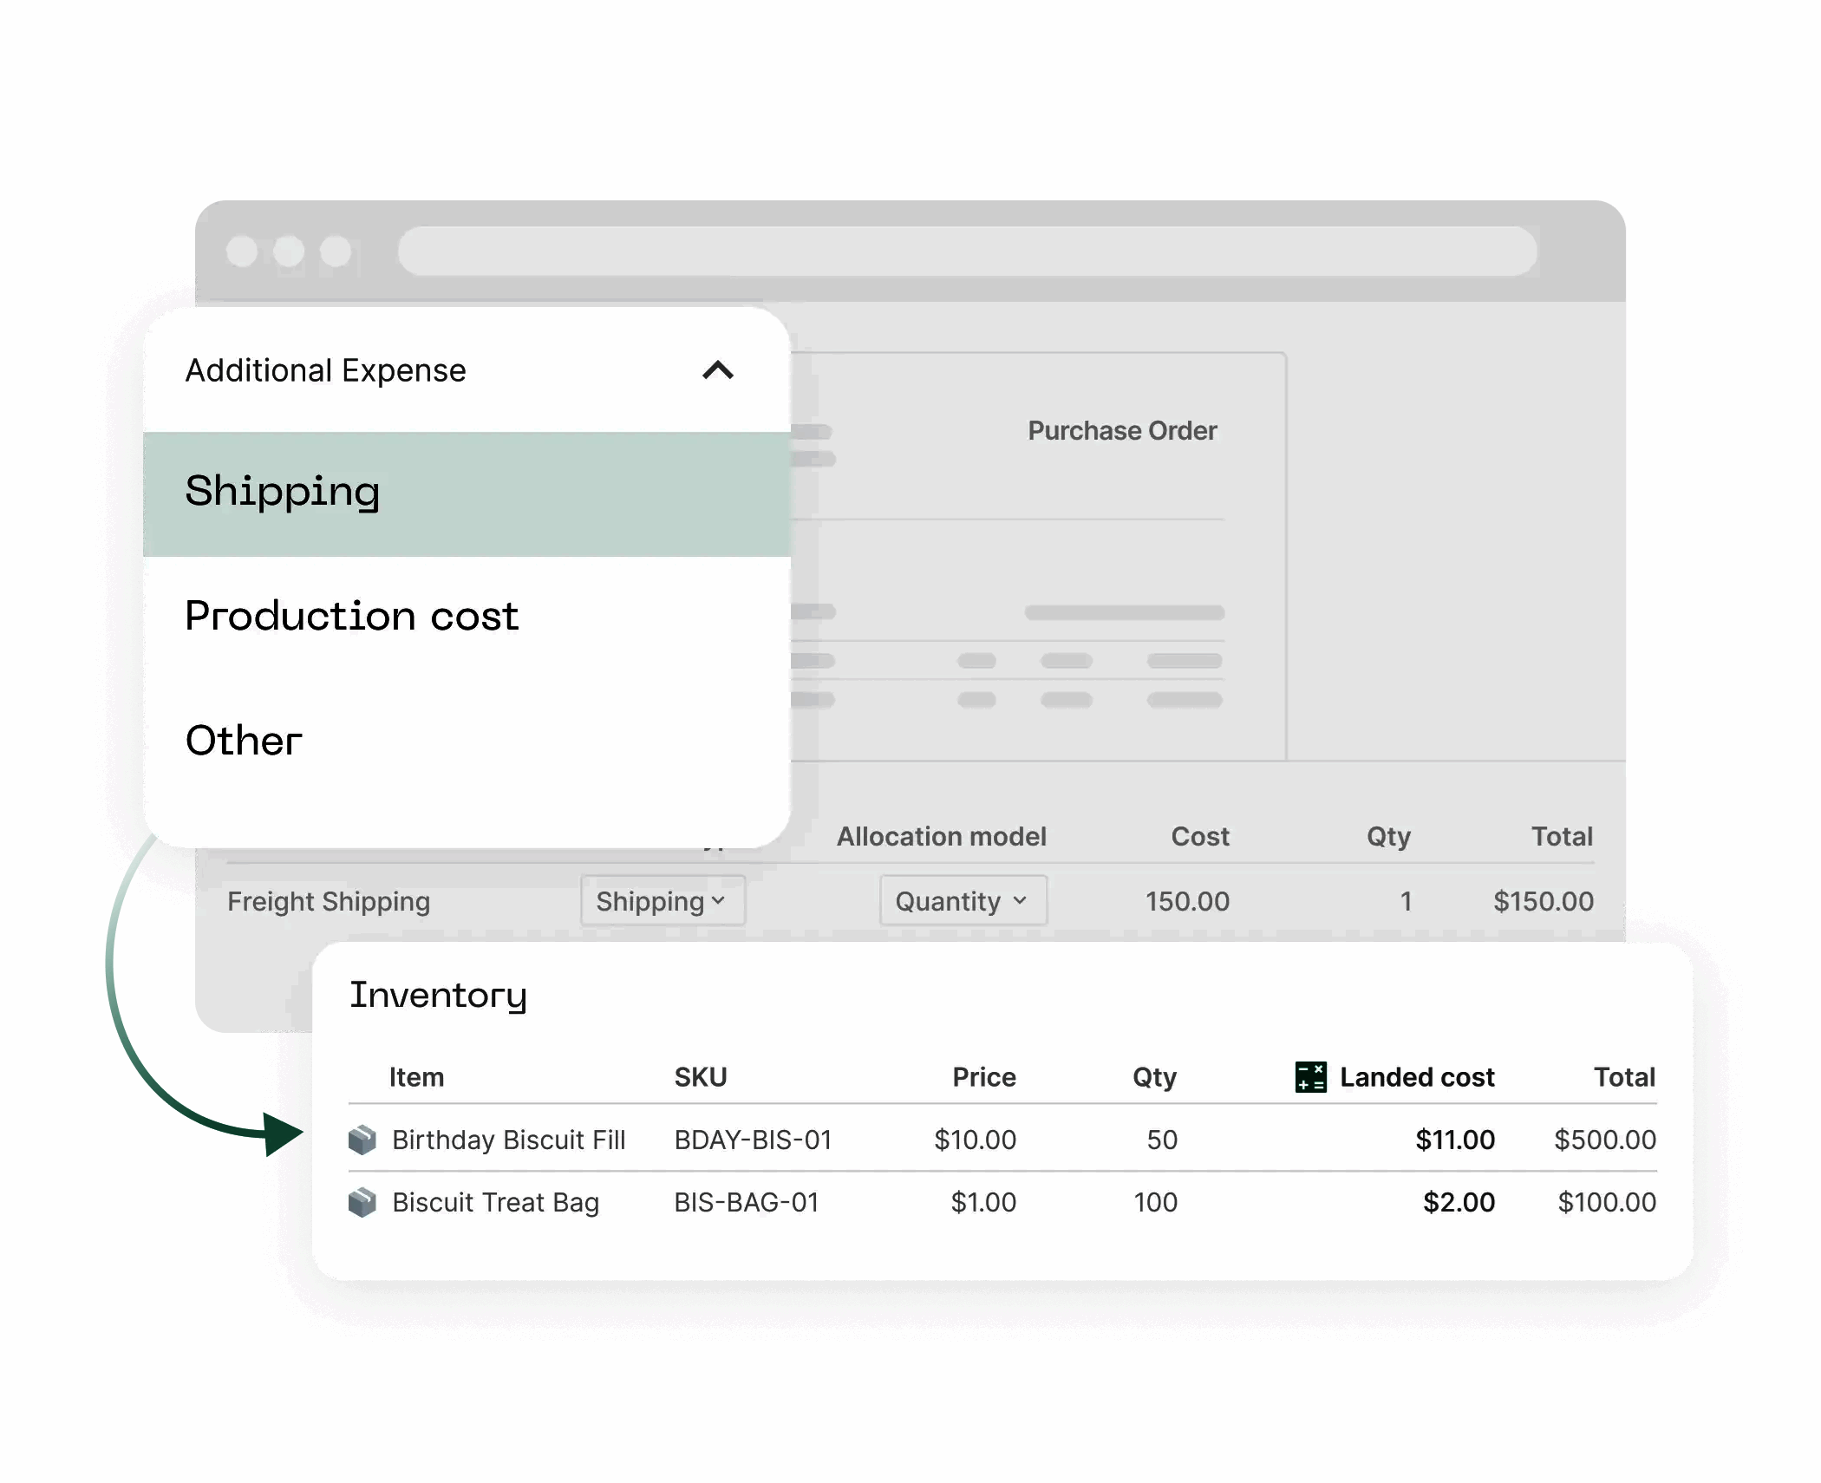Open Biscuit Treat Bag item

click(x=495, y=1203)
